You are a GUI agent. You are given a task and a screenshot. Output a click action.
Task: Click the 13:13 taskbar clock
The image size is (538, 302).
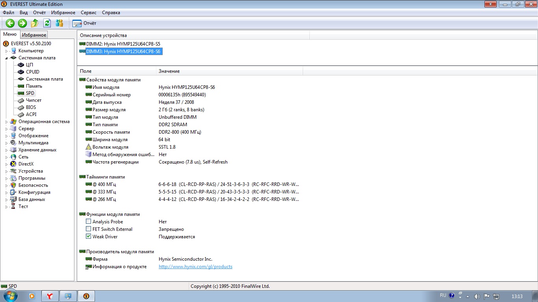pos(517,296)
